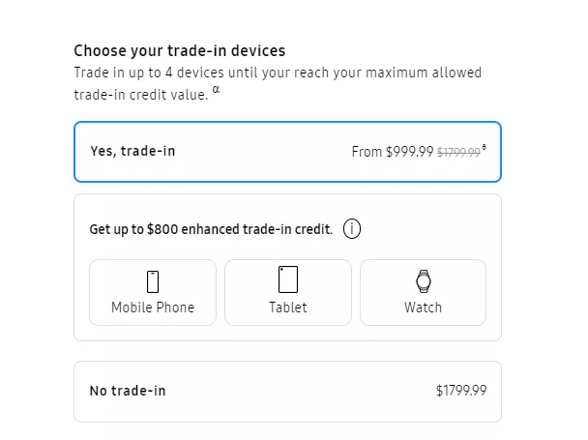The width and height of the screenshot is (588, 440).
Task: Click the struck-through $1799.99 price
Action: click(x=458, y=152)
